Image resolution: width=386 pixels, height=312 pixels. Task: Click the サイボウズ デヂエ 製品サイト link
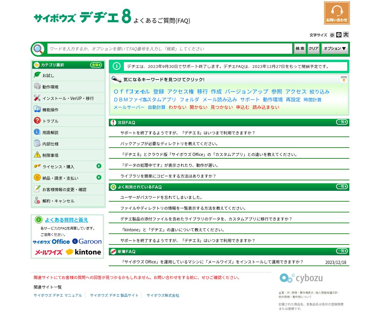point(114,295)
